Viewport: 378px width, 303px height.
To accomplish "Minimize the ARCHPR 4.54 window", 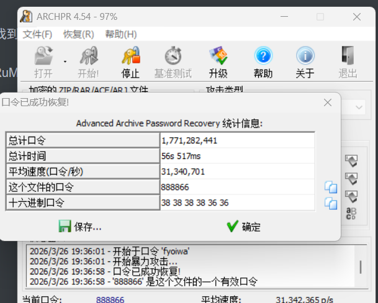I will 284,17.
